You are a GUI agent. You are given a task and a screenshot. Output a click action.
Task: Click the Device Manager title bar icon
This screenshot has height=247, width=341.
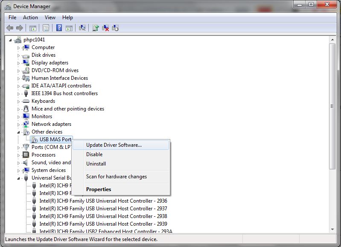click(8, 6)
